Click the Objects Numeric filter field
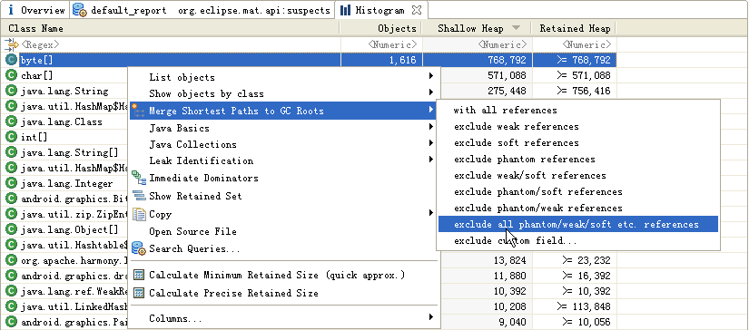749x330 pixels. coord(381,44)
